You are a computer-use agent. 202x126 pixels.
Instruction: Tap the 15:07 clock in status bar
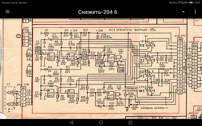[197, 3]
